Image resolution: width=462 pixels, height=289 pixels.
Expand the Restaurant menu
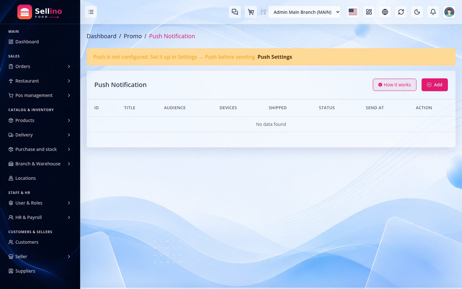(40, 81)
